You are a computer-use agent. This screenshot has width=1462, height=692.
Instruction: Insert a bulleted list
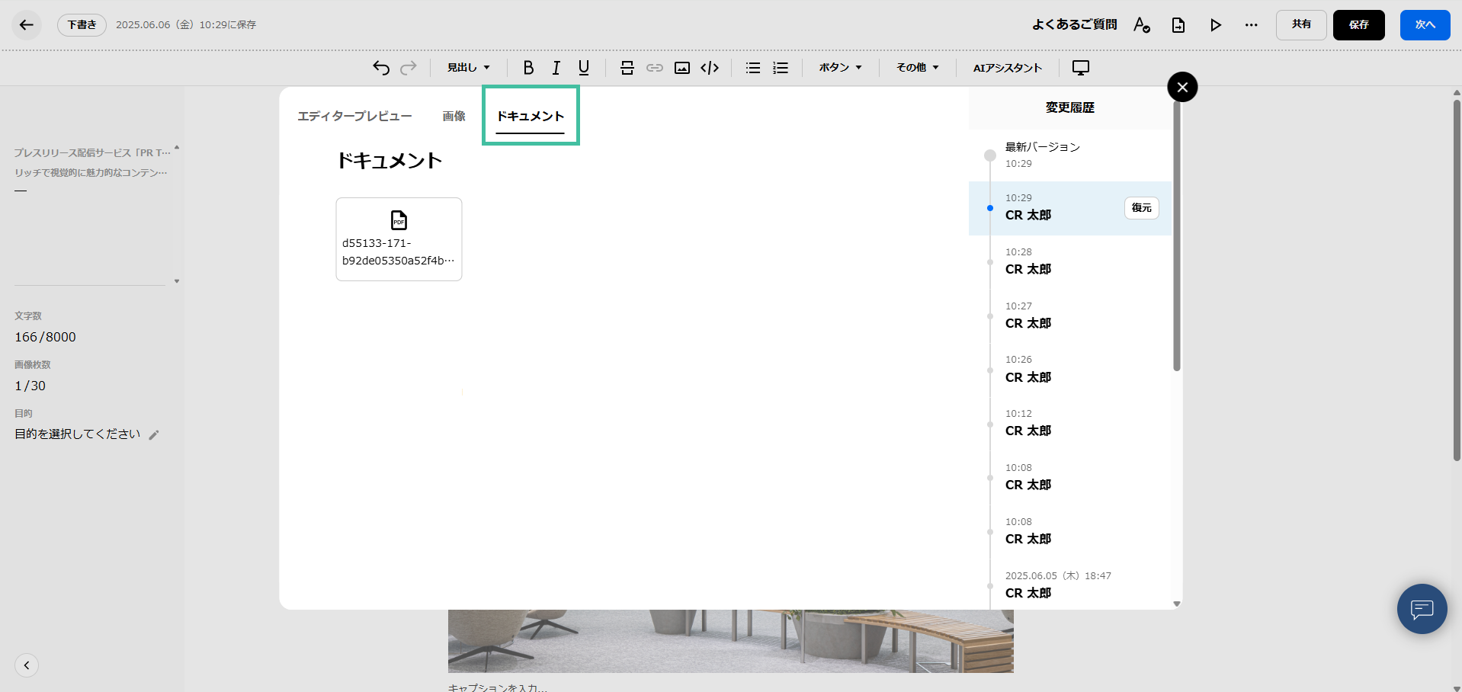[753, 68]
